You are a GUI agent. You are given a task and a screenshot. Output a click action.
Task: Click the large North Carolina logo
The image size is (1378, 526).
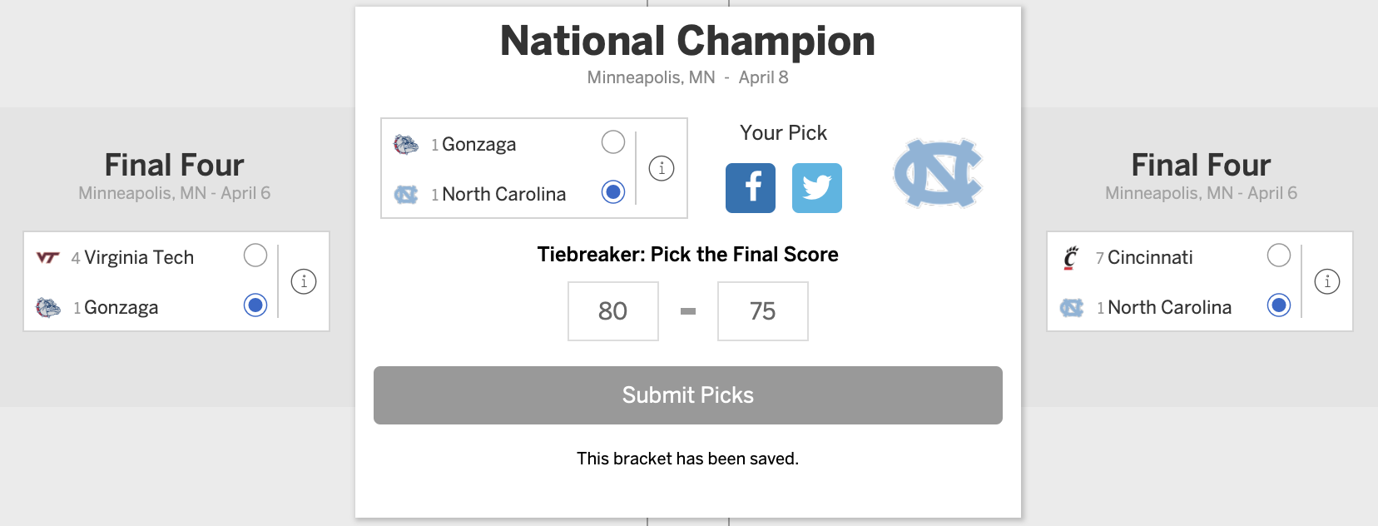(938, 173)
